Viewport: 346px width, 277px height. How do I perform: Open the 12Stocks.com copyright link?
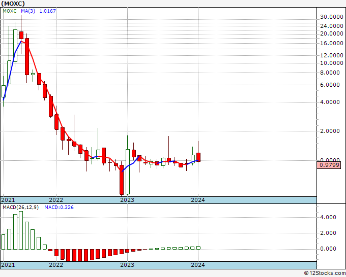pyautogui.click(x=325, y=273)
